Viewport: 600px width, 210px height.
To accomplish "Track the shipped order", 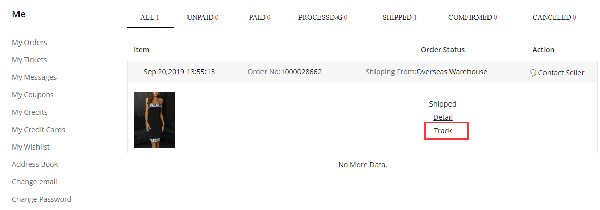I will click(x=443, y=131).
